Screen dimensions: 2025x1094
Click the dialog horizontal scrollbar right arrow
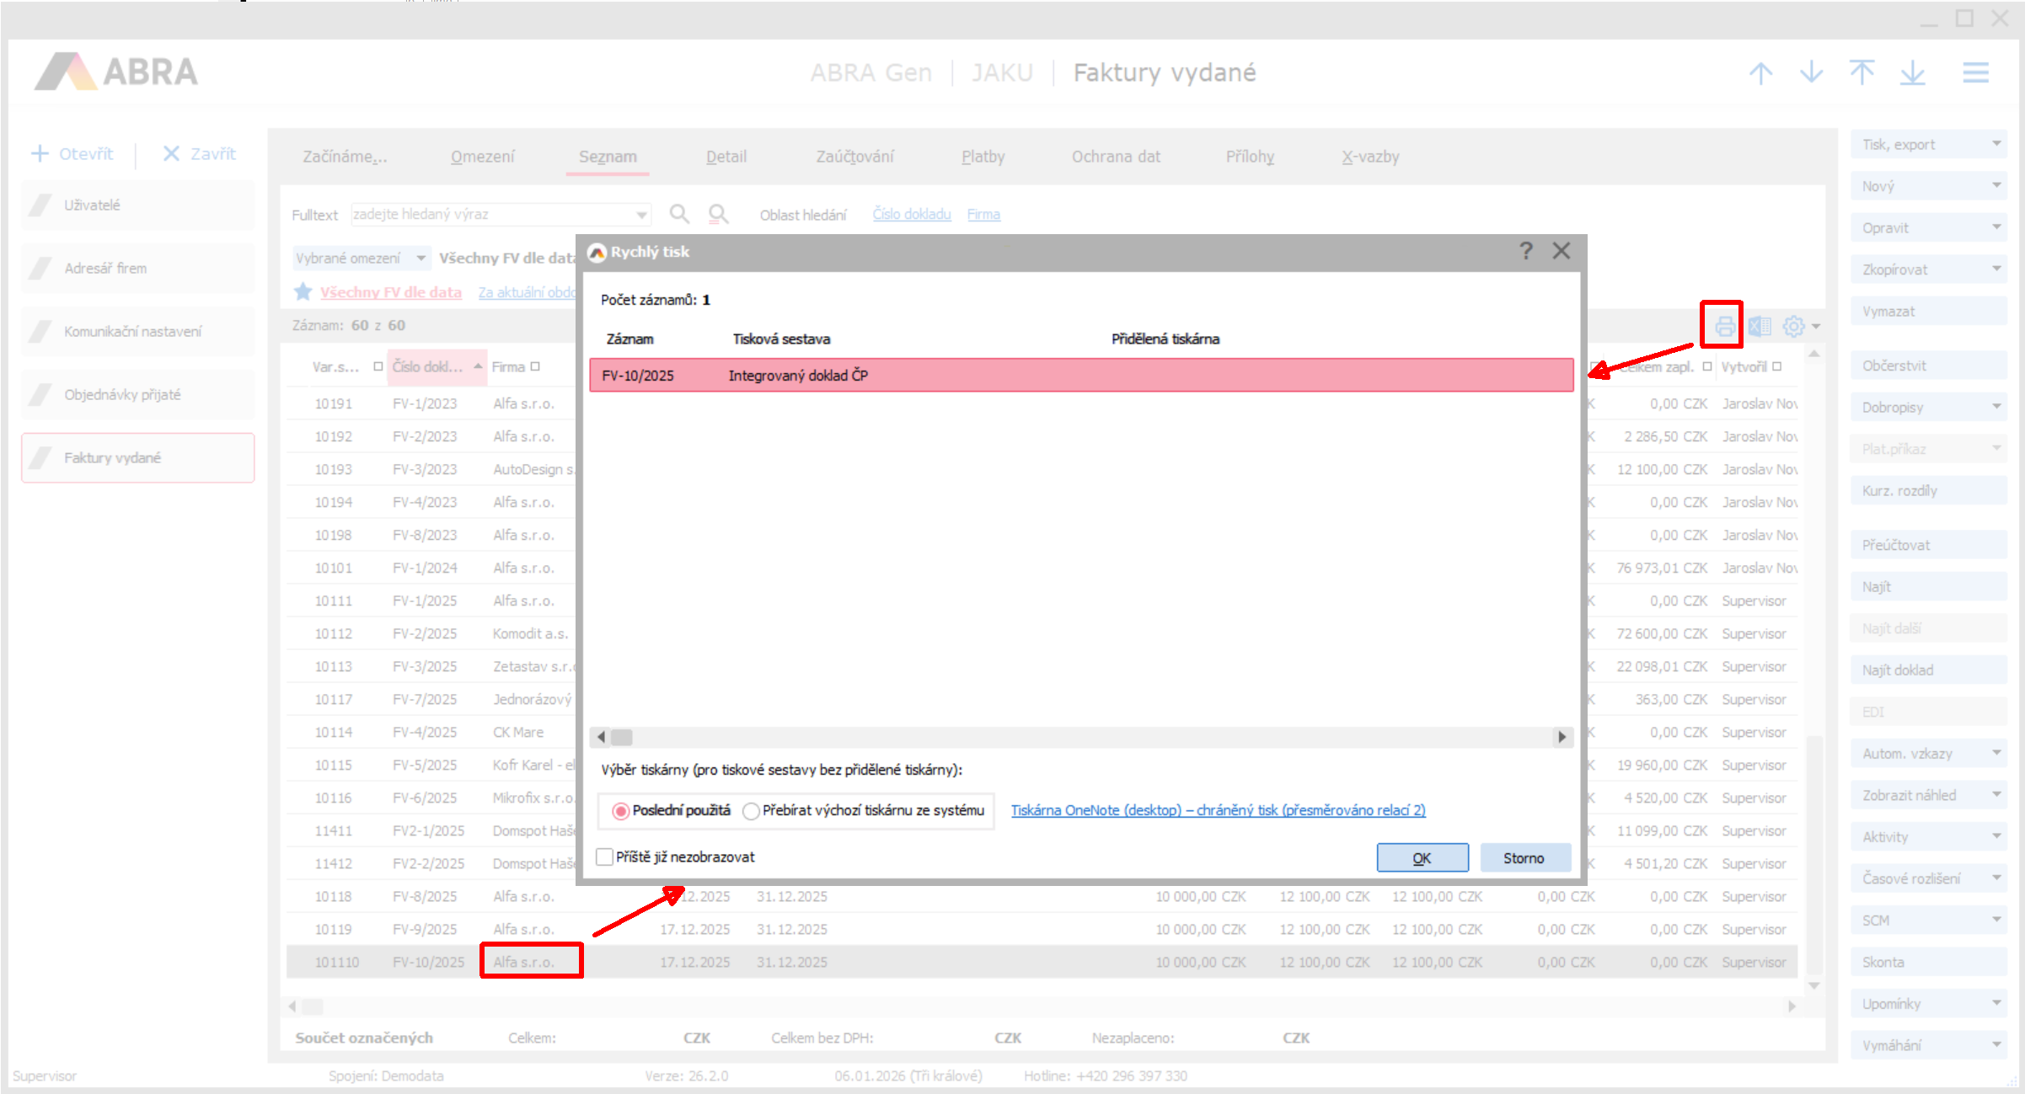(1562, 737)
